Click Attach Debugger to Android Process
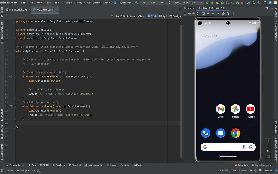Image resolution: width=278 pixels, height=174 pixels. (x=237, y=3)
